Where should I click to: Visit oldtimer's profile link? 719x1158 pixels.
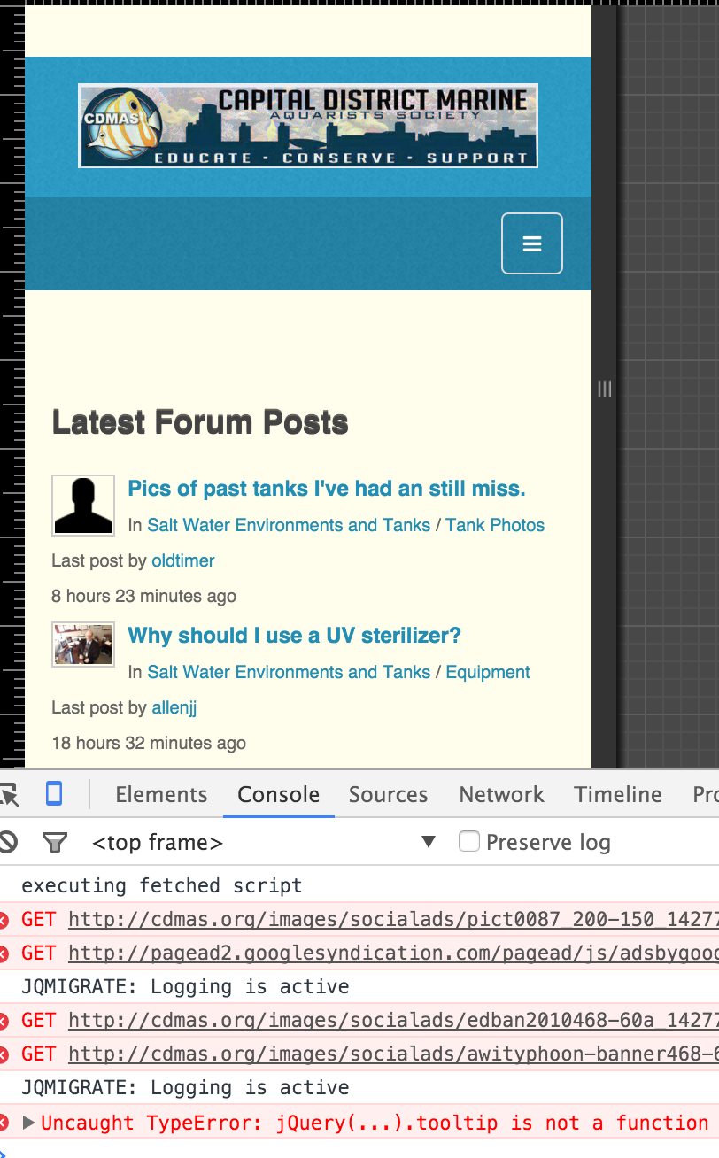tap(183, 560)
